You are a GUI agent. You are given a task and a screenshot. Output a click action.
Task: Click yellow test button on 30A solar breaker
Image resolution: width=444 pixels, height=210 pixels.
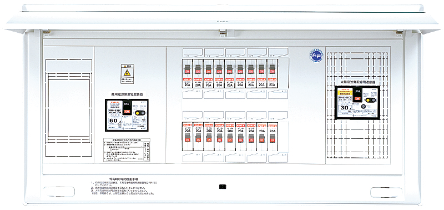tap(368, 100)
